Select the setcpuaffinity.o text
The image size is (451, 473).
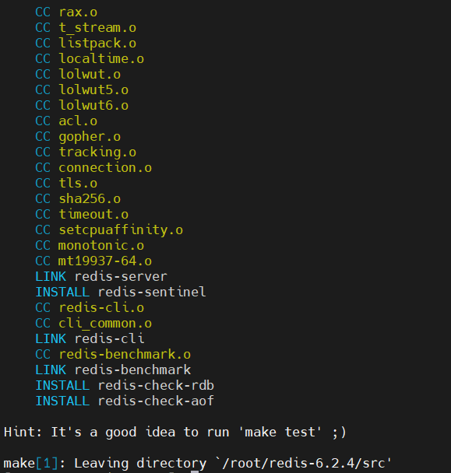[121, 230]
